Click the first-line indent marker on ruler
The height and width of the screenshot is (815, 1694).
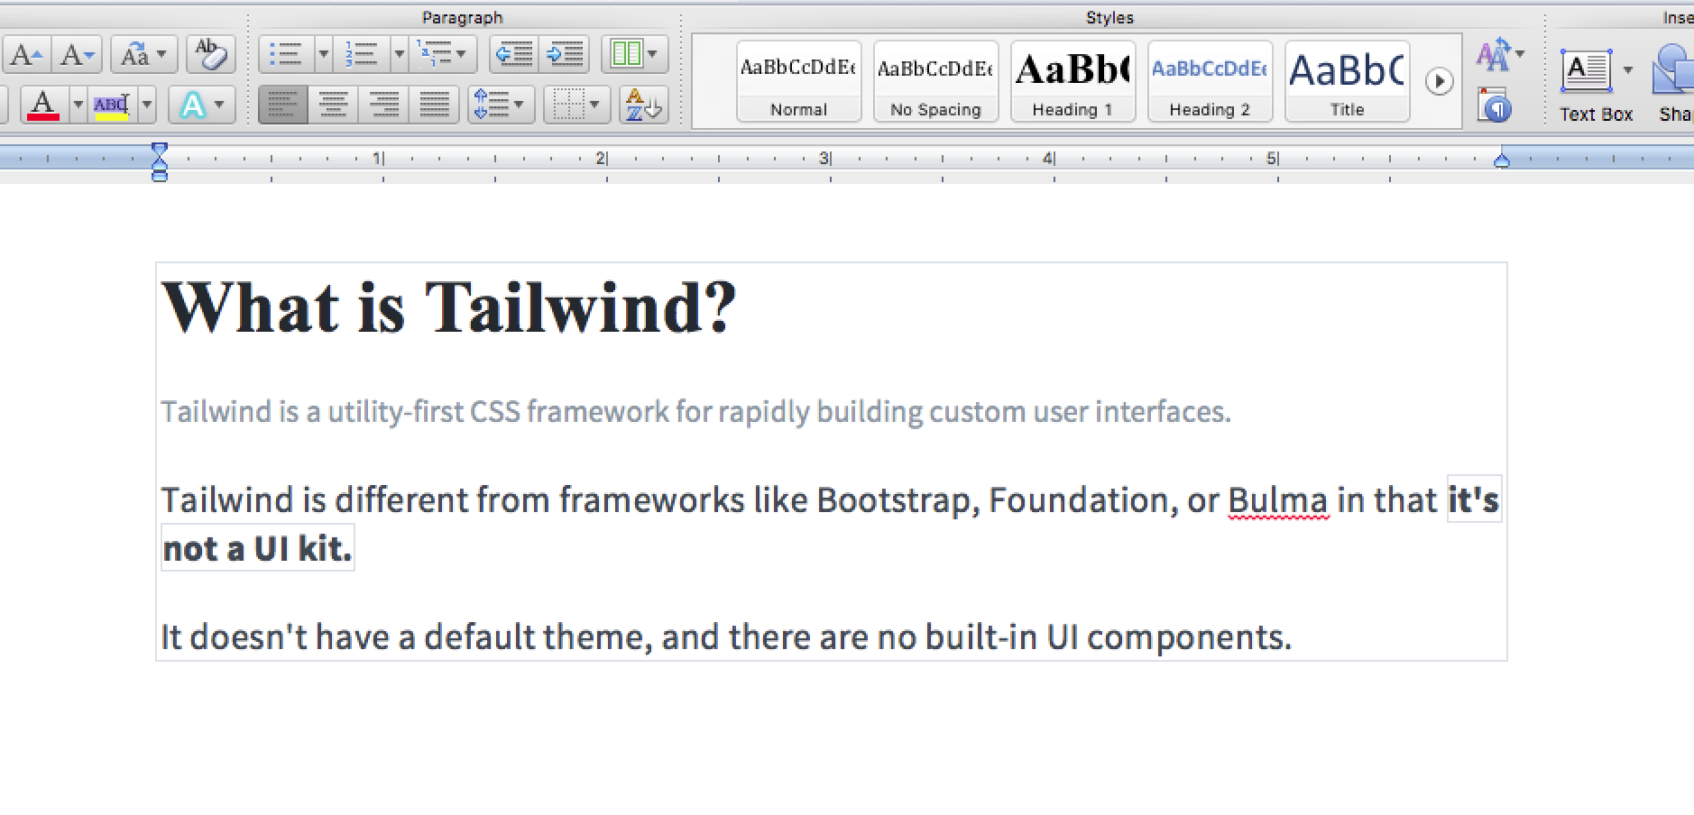point(161,149)
